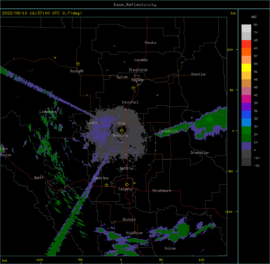270x264 pixels.
Task: Click the white plus marker west of Drumheller
Action: tap(192, 118)
